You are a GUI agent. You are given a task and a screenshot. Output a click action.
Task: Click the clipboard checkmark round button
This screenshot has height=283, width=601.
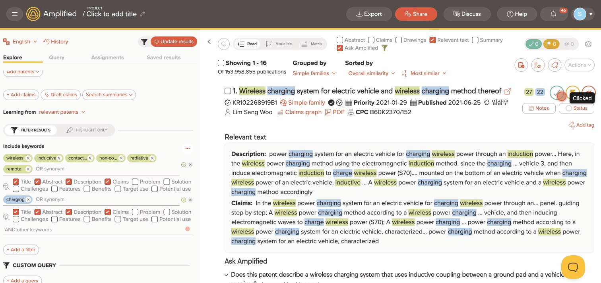pyautogui.click(x=521, y=65)
